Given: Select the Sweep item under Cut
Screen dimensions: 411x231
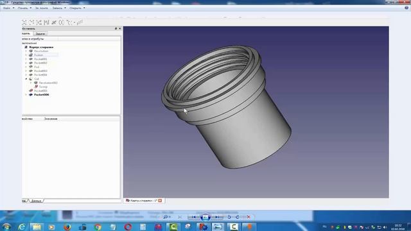Looking at the screenshot, I should coord(43,87).
